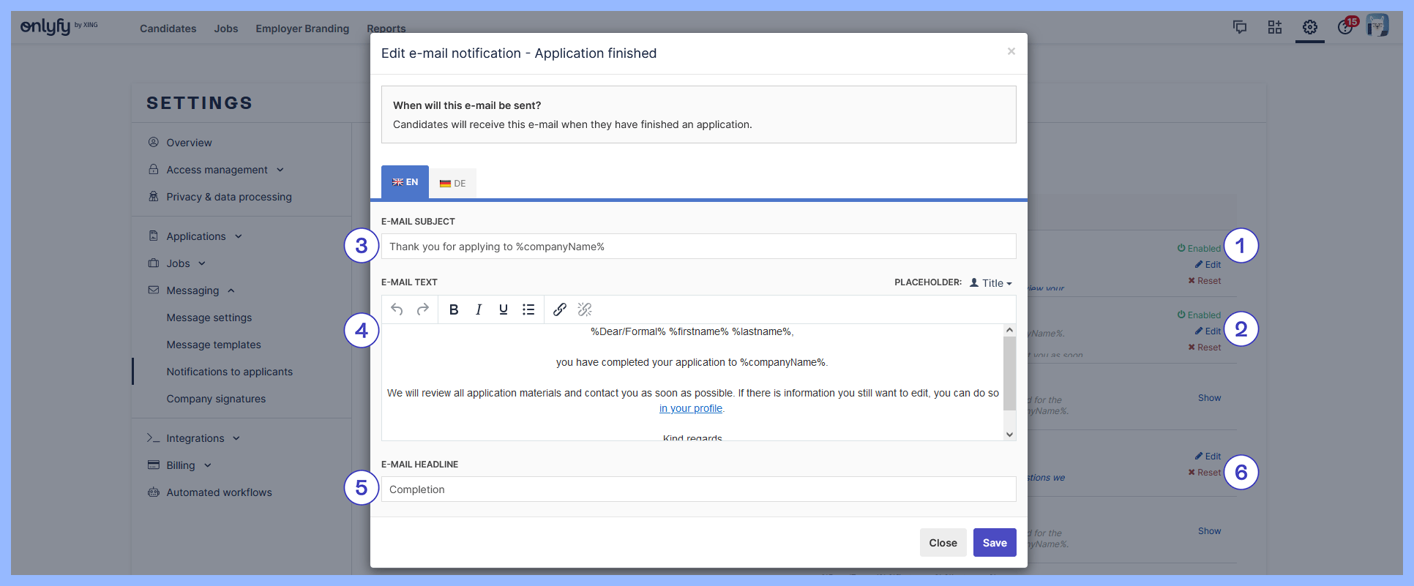Click the remove link icon
Viewport: 1414px width, 586px height.
pos(585,309)
